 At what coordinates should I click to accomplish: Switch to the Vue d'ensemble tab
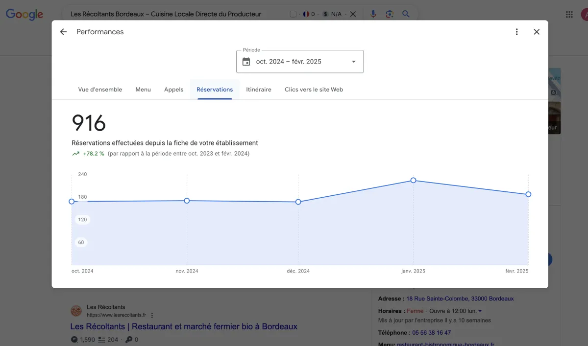point(100,90)
